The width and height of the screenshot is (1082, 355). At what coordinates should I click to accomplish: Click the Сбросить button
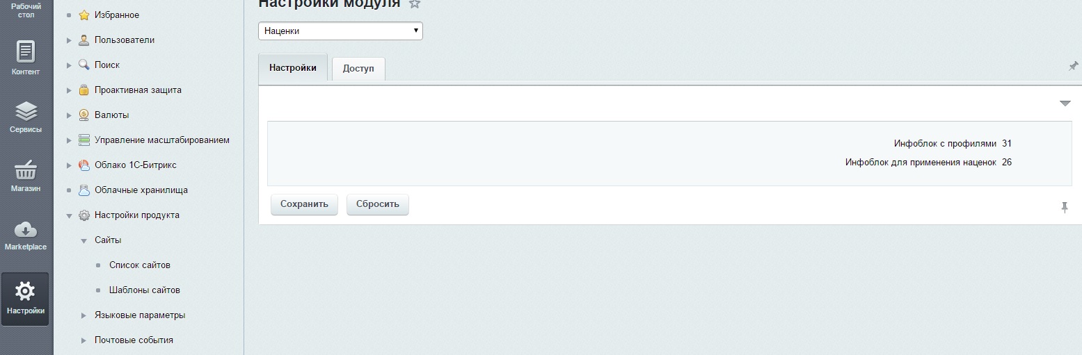377,204
